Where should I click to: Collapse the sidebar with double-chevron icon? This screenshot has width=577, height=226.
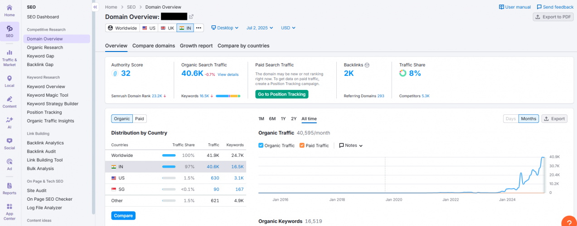tap(95, 7)
